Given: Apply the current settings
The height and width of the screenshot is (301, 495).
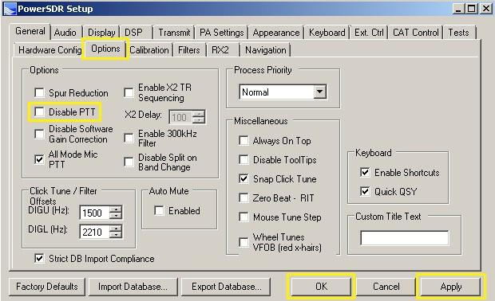Looking at the screenshot, I should pos(451,286).
